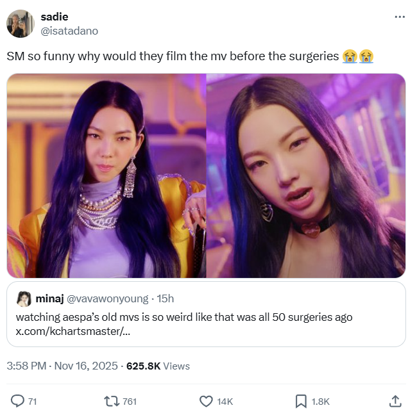
Task: Follow the x.com/kchartsmaster link
Action: tap(73, 331)
